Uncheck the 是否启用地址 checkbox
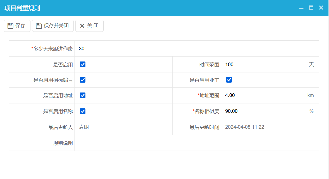This screenshot has height=179, width=329. [x=82, y=95]
